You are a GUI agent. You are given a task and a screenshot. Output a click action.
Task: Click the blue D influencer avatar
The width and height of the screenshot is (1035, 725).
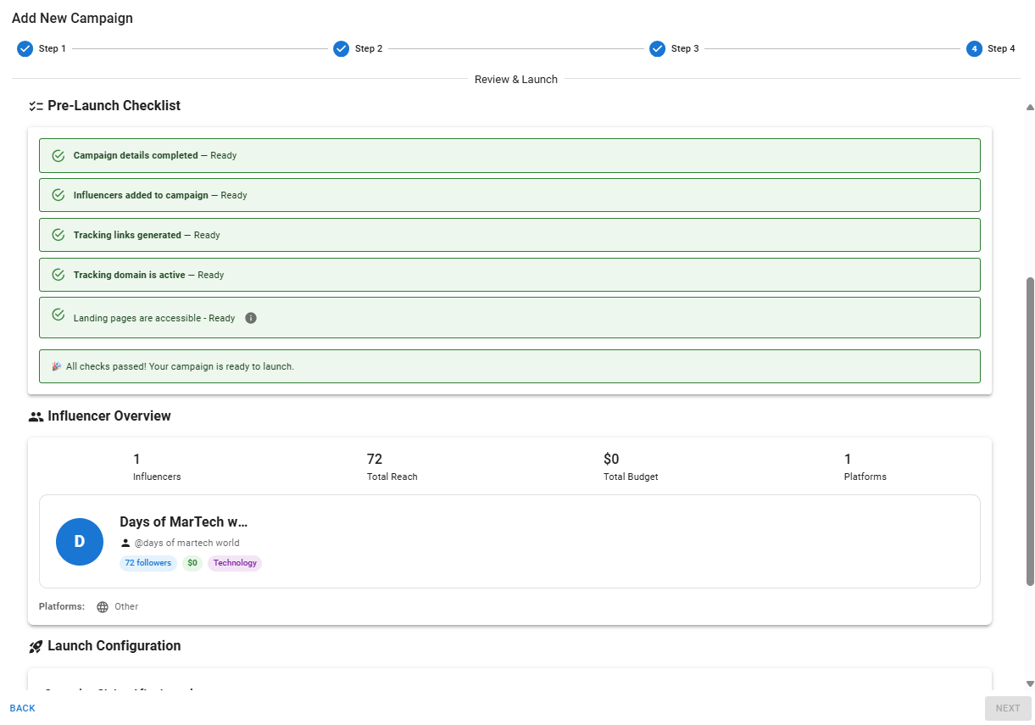click(80, 542)
